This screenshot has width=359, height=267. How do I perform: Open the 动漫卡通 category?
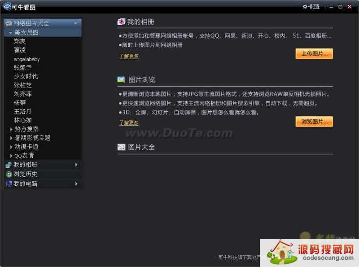(x=26, y=147)
